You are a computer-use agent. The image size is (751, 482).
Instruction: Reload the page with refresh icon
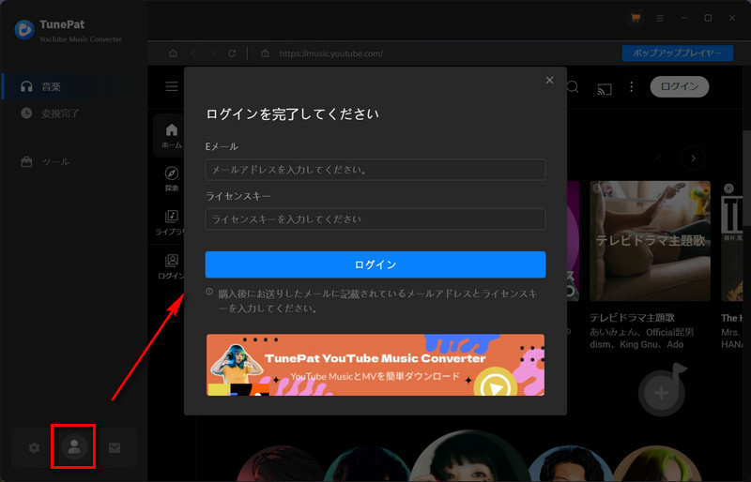(x=232, y=53)
